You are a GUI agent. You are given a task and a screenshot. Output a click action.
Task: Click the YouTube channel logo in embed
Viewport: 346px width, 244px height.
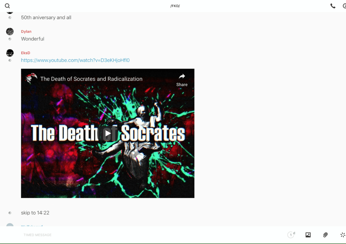pos(31,79)
